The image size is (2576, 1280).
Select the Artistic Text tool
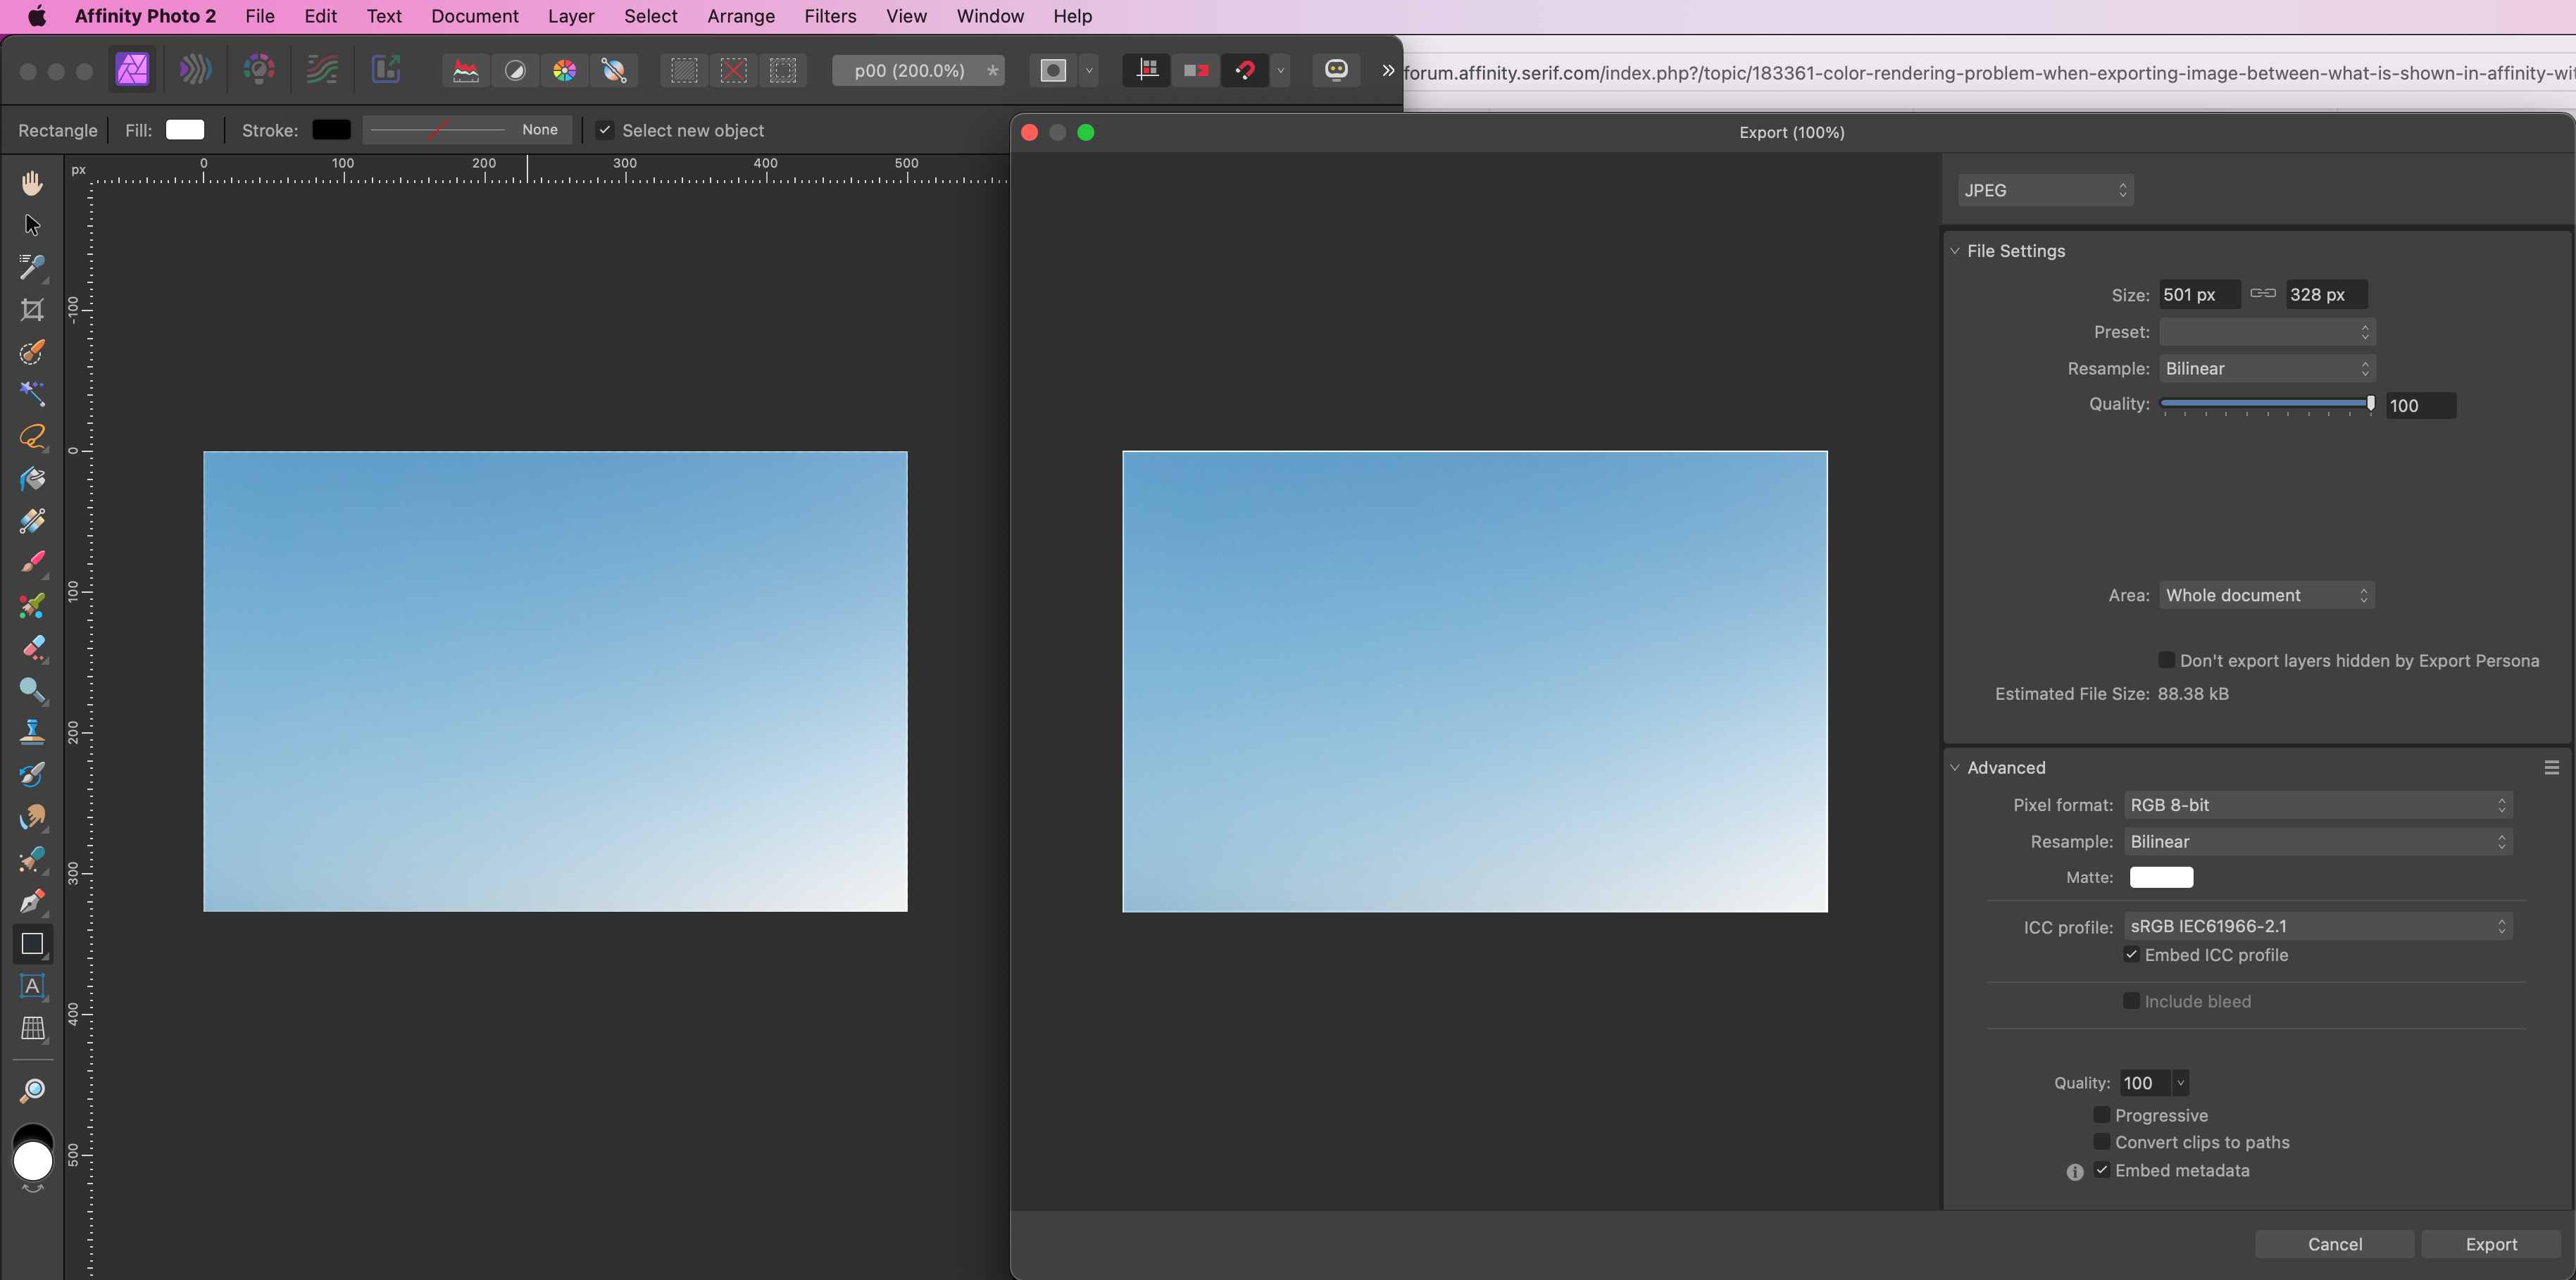[32, 986]
